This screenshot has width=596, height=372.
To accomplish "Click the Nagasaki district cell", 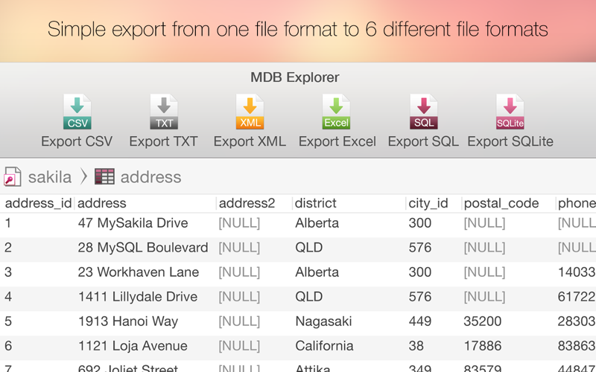I will point(323,321).
